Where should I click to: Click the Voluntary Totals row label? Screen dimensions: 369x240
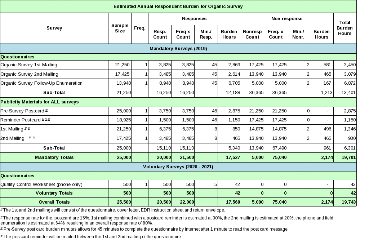click(54, 193)
